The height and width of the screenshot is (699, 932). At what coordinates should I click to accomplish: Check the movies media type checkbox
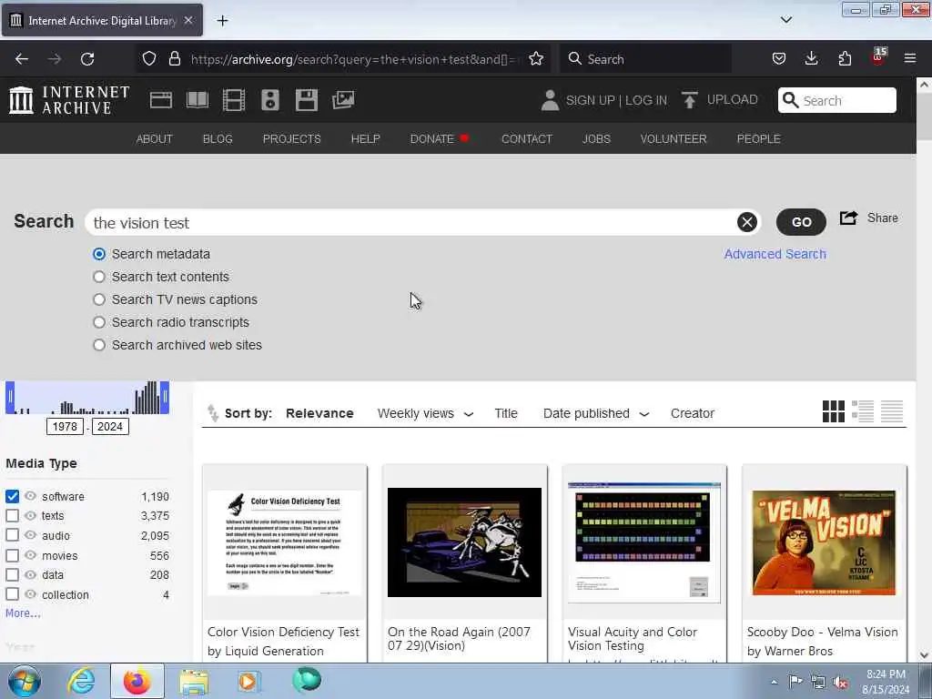(x=12, y=556)
